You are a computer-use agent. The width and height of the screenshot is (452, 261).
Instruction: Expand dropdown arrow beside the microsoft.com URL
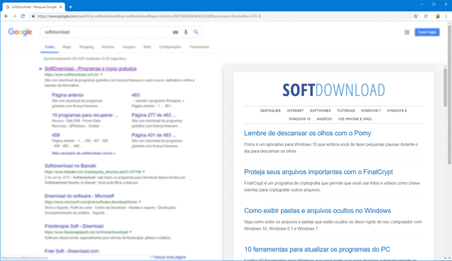[x=140, y=202]
